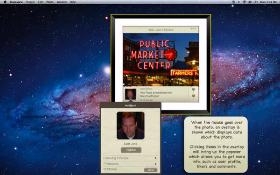Viewport: 280px width, 175px height.
Task: Expand the Following 8 People row
Action: [130, 158]
